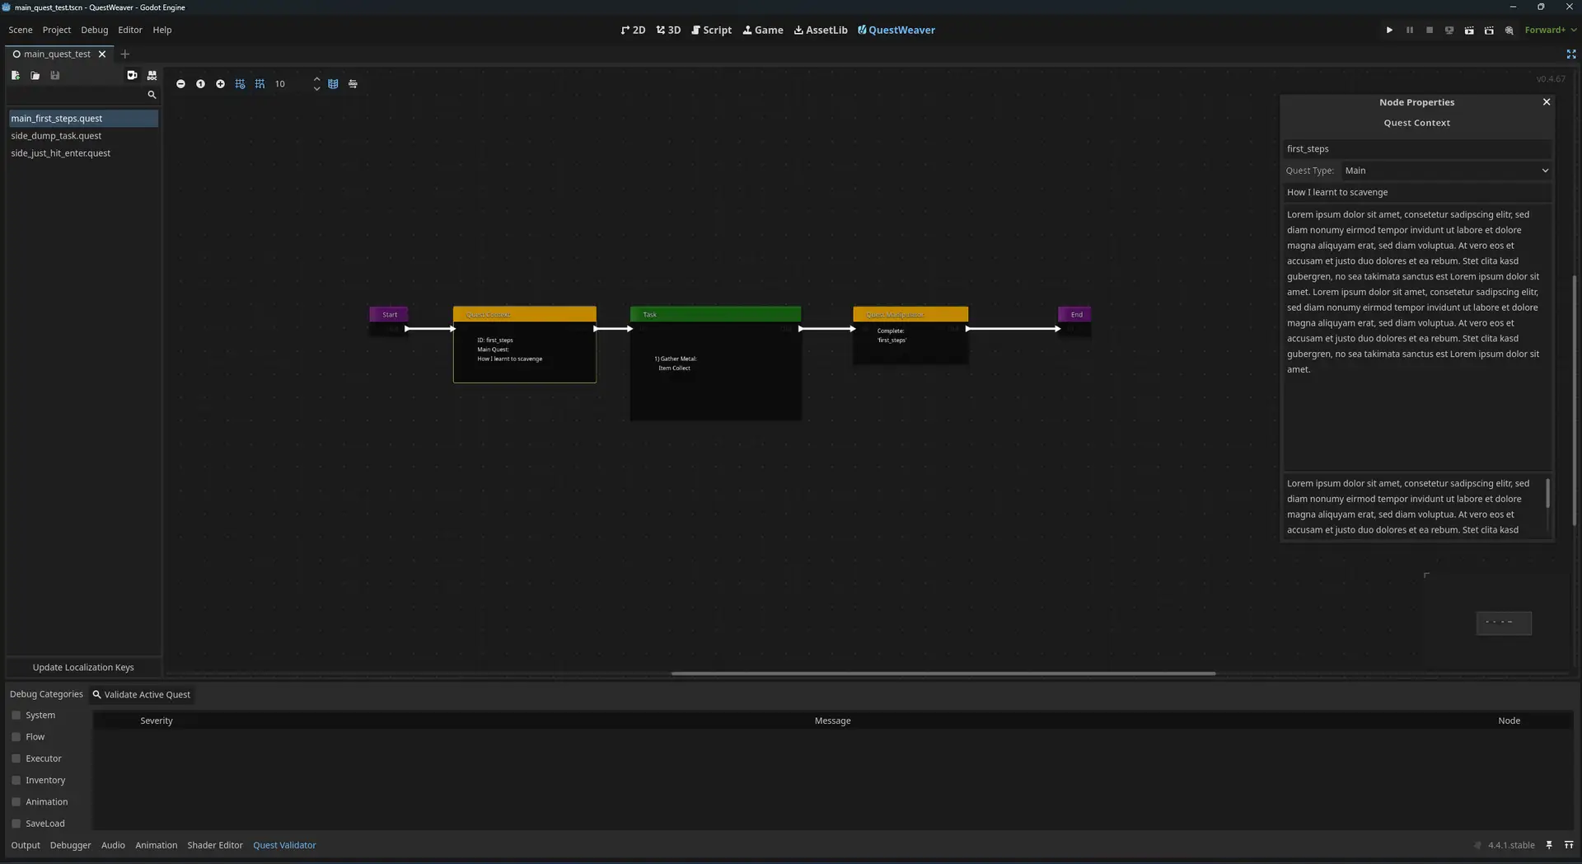Open the Quest Type dropdown

pyautogui.click(x=1446, y=171)
